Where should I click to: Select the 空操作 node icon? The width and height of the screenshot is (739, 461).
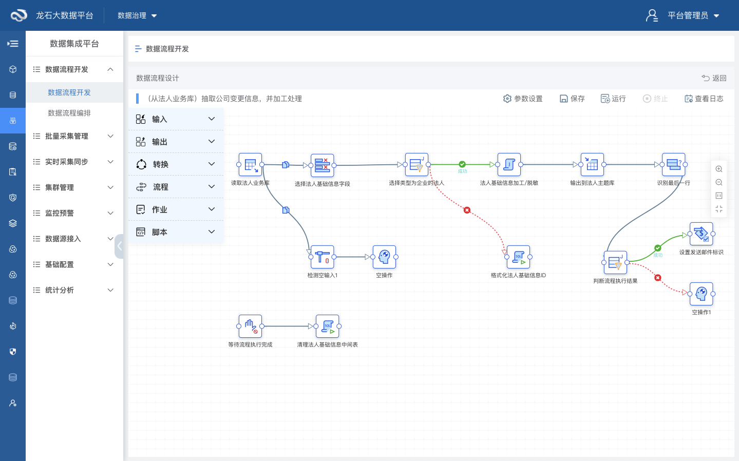384,257
